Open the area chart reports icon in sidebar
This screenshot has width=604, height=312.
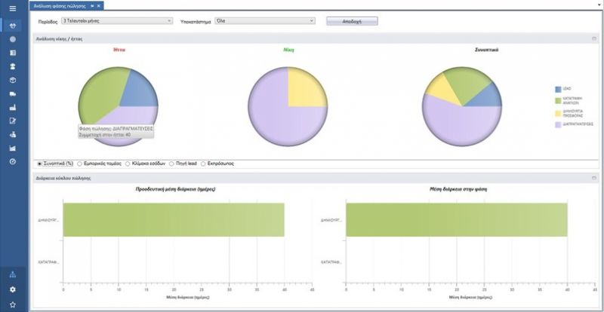[x=13, y=148]
